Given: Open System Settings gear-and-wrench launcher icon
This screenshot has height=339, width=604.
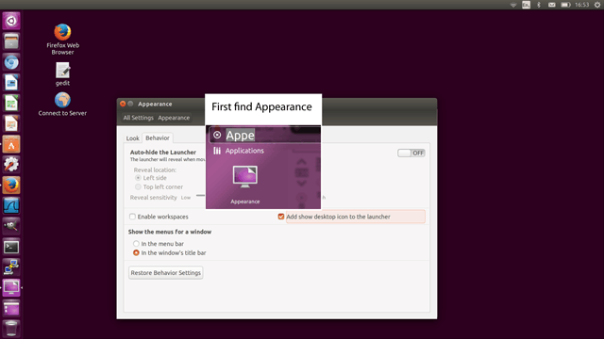Looking at the screenshot, I should tap(11, 165).
